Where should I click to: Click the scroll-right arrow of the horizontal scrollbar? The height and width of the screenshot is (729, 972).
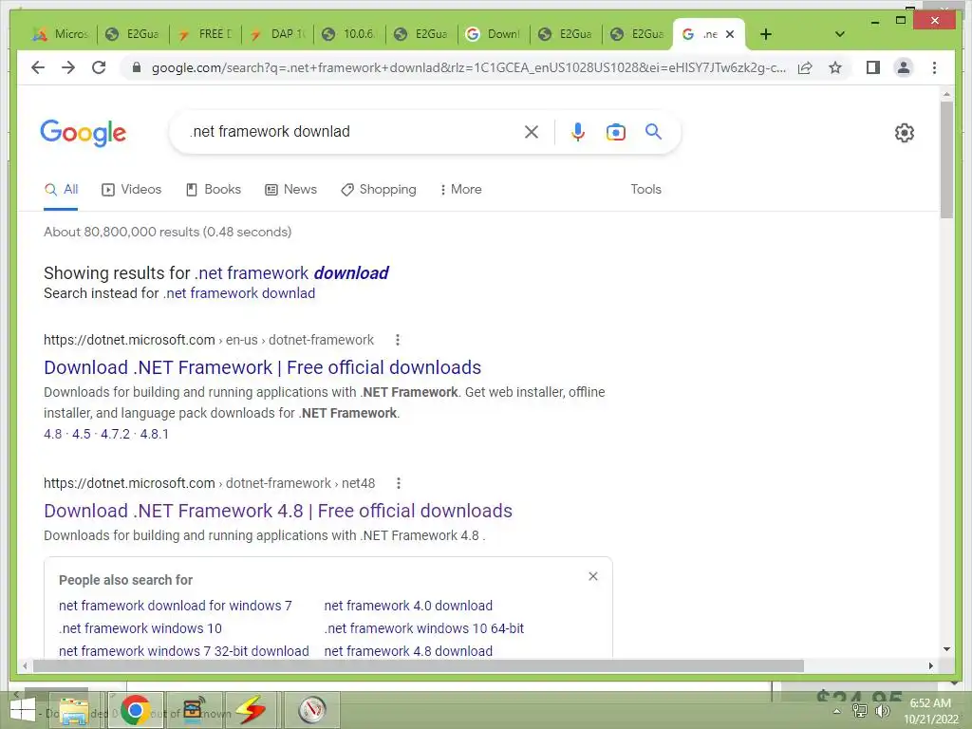tap(931, 665)
